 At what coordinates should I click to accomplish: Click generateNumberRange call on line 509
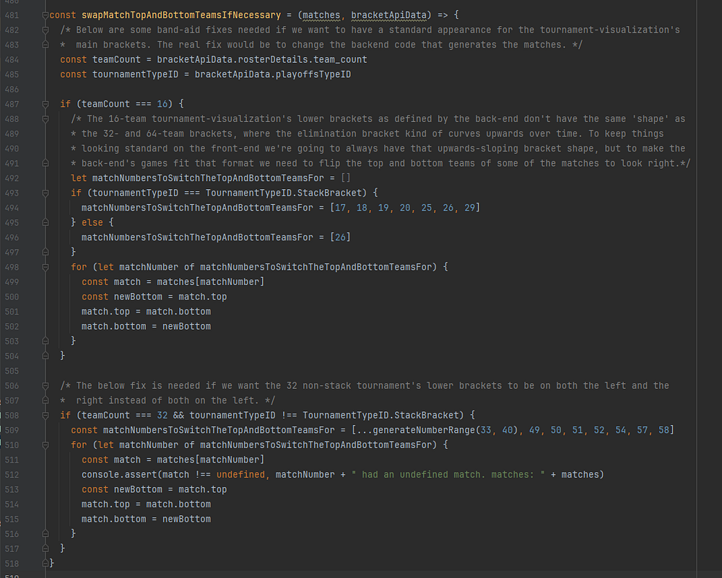pos(424,430)
